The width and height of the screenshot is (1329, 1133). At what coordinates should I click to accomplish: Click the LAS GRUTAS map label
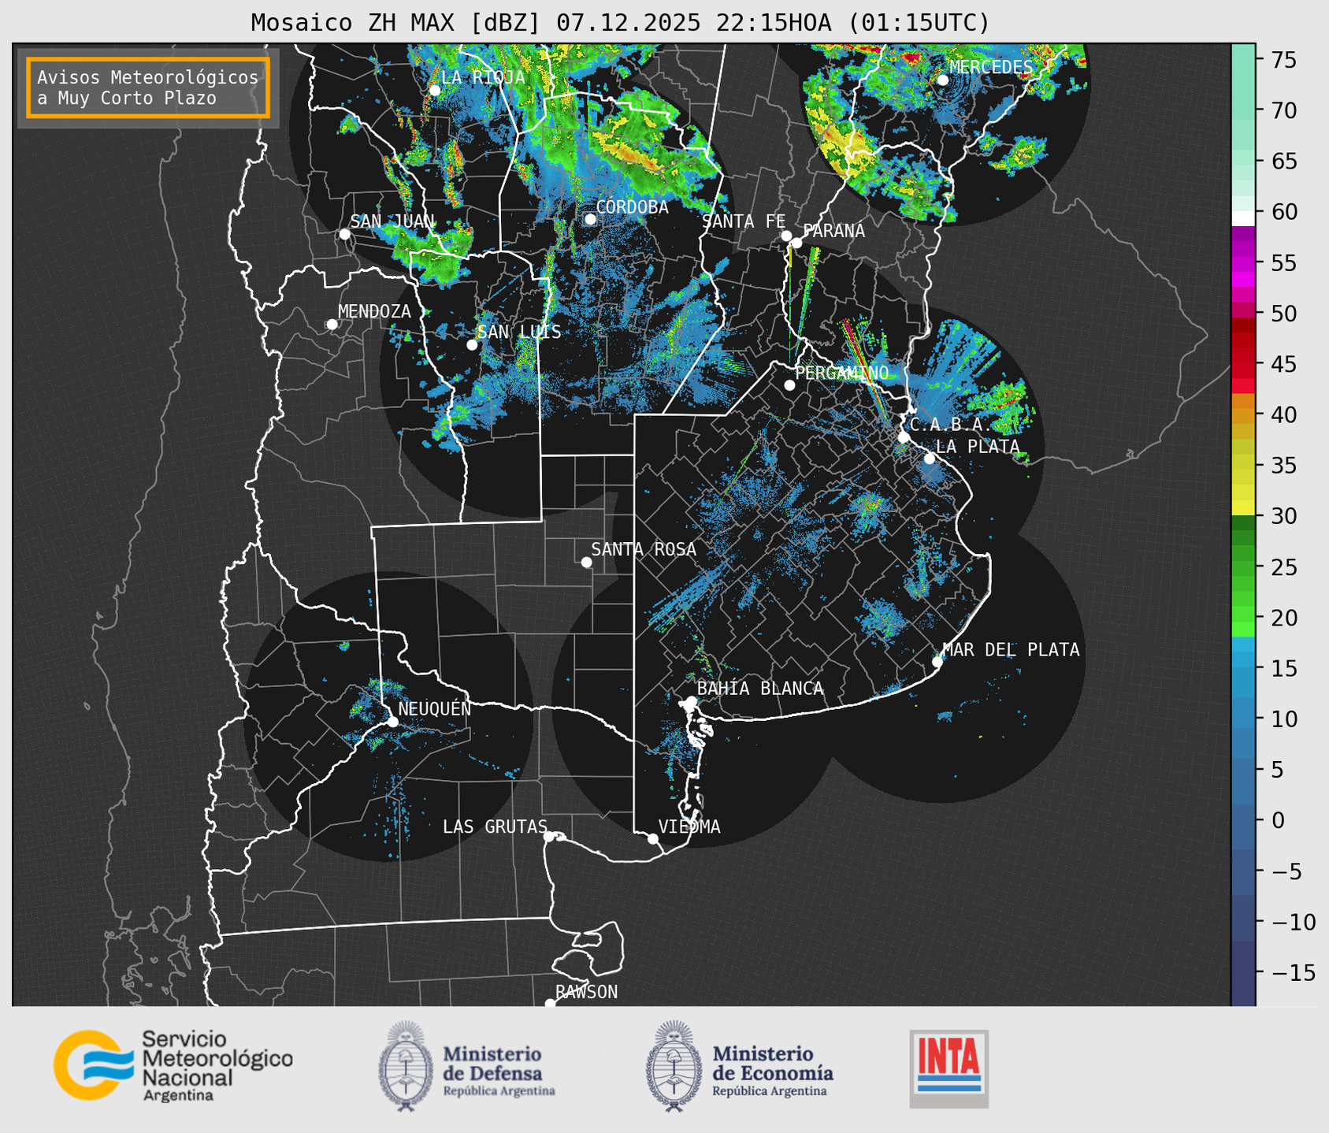495,827
